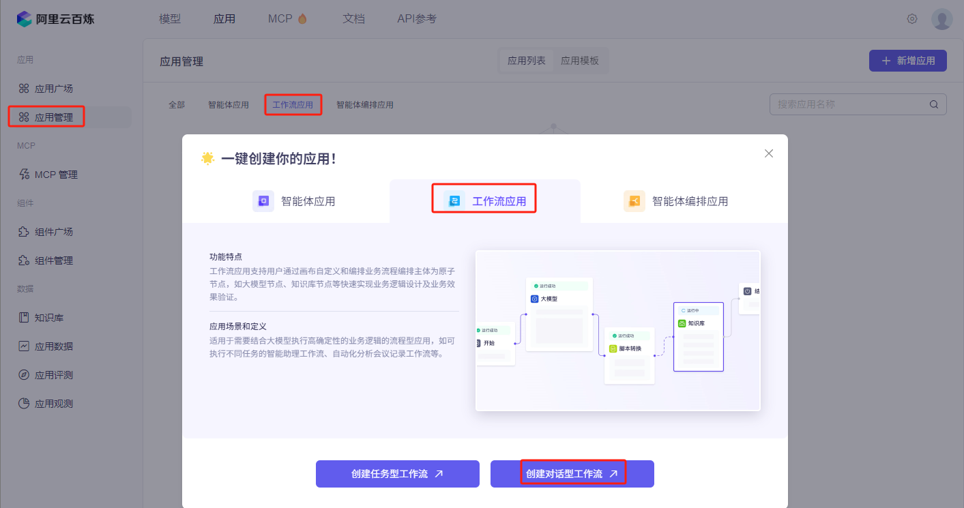The image size is (964, 508).
Task: Click the 智能体应用 purple icon in dialog
Action: coord(263,201)
